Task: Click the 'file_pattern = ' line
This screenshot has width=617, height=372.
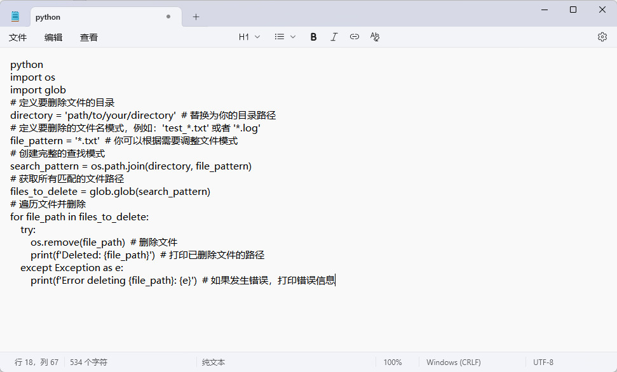Action: pyautogui.click(x=124, y=141)
